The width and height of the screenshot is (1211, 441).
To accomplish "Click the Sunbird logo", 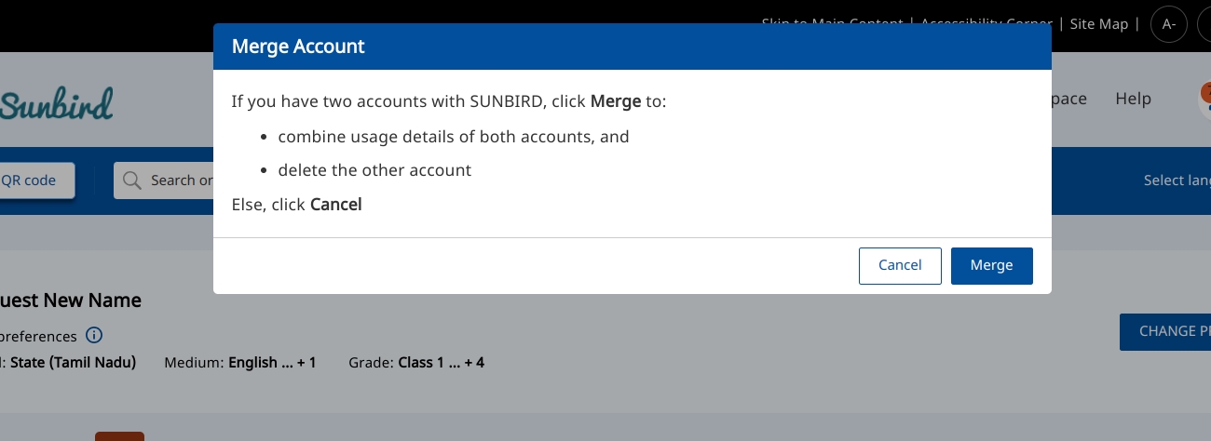I will pyautogui.click(x=56, y=104).
